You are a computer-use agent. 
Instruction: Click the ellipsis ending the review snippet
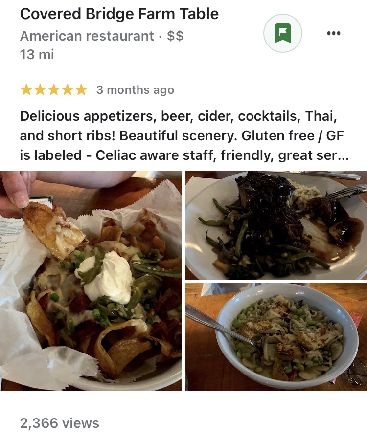pyautogui.click(x=343, y=156)
